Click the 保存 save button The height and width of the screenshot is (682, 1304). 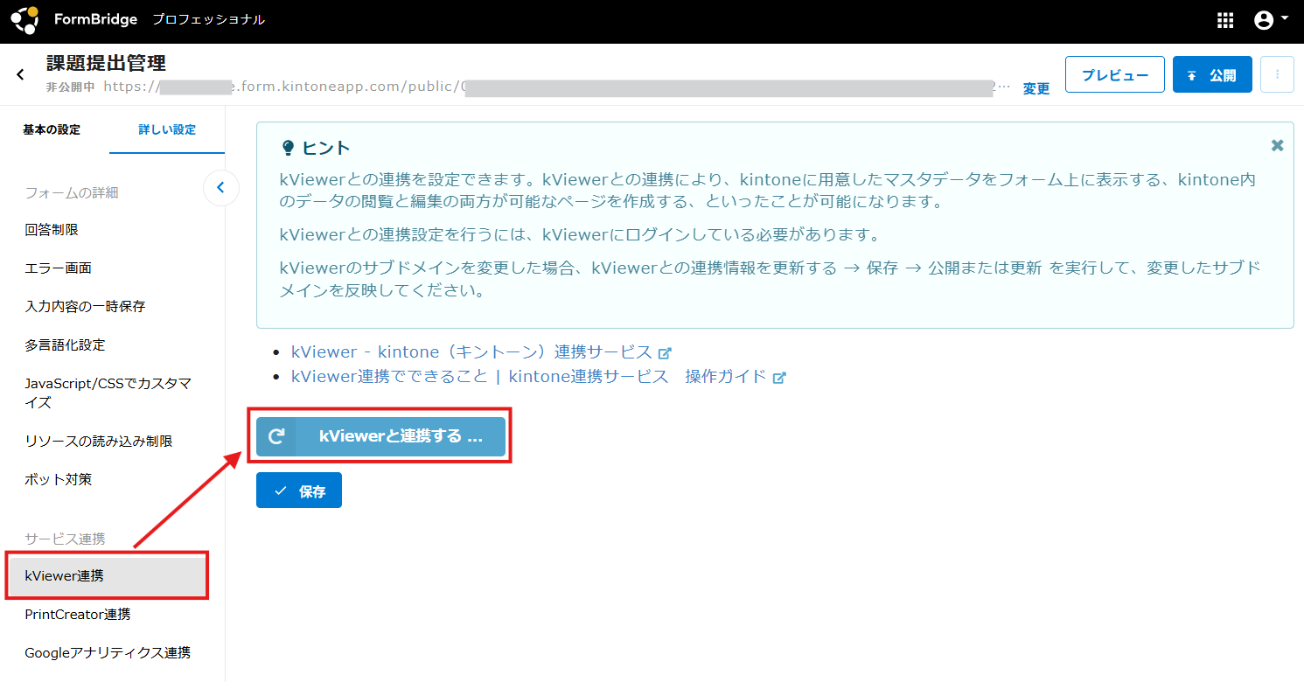click(299, 491)
